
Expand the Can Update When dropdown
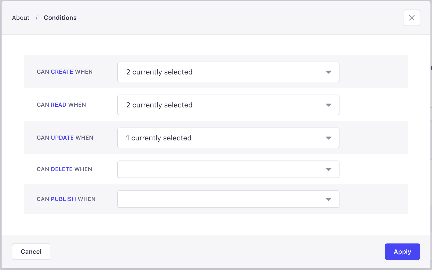[228, 138]
